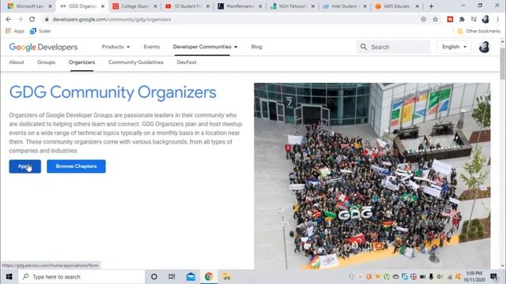Expand the Developer Communities dropdown
The width and height of the screenshot is (506, 284).
[x=206, y=47]
